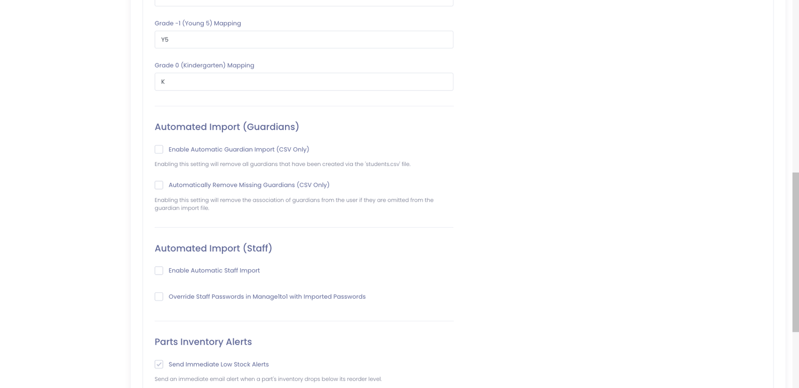This screenshot has height=388, width=799.
Task: Edit the Grade 0 (Kindergarten) Mapping field
Action: pos(304,81)
